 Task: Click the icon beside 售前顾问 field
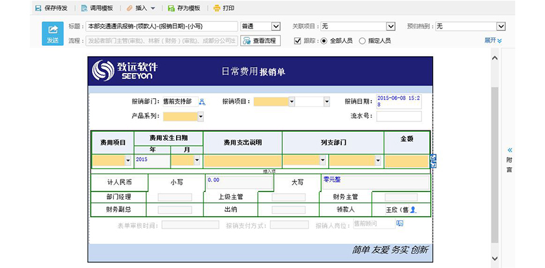[400, 223]
